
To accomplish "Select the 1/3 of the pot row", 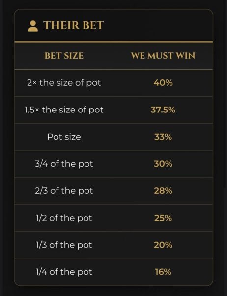I will tap(113, 245).
